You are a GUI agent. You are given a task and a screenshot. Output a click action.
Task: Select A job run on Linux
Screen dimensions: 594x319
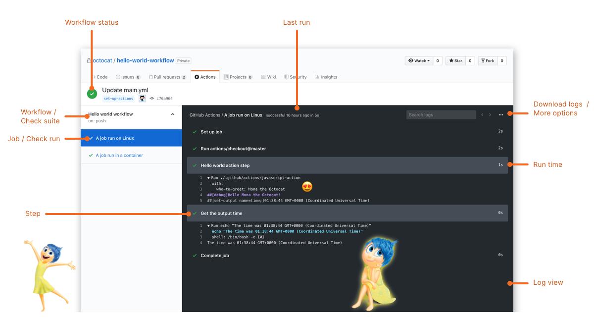(x=115, y=139)
